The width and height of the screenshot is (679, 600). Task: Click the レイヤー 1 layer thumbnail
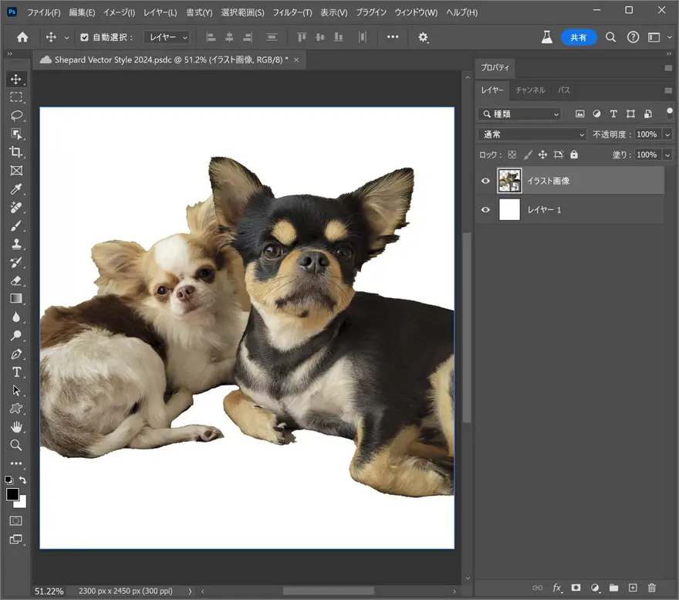(x=510, y=209)
